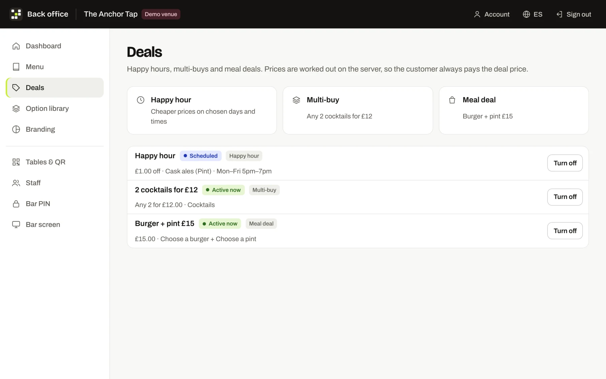This screenshot has width=606, height=379.
Task: Click the grey Multi-buy type tag
Action: [264, 190]
